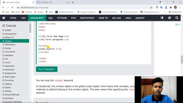
Task: Open BOOTSTRAP in the top navbar
Action: click(x=87, y=18)
